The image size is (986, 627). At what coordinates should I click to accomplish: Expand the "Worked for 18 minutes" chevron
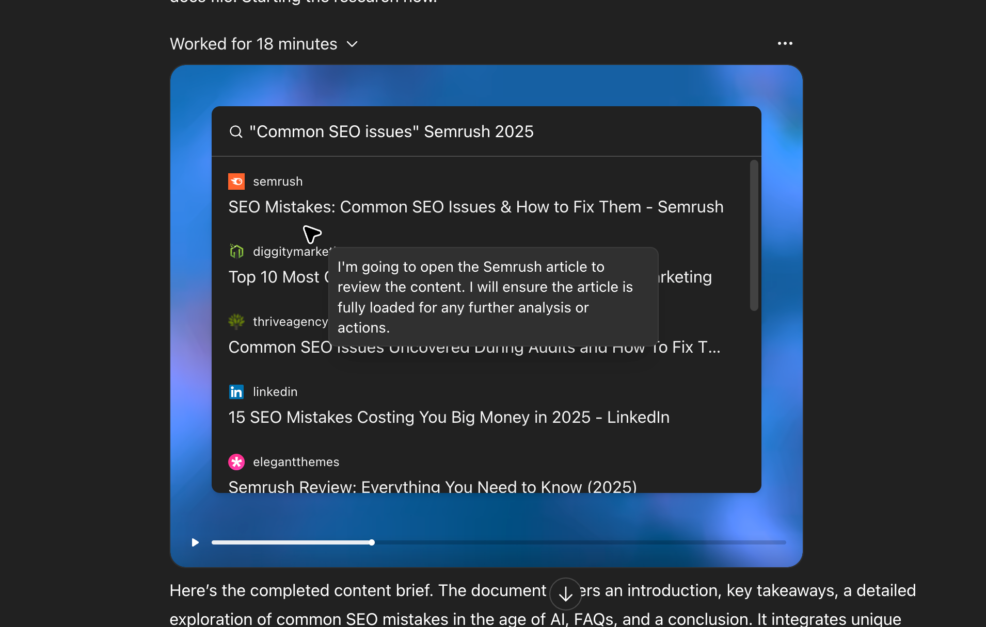[x=352, y=44]
